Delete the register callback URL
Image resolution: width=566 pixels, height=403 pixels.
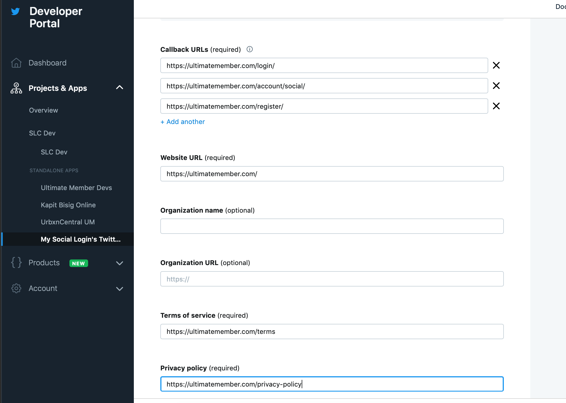click(x=496, y=106)
